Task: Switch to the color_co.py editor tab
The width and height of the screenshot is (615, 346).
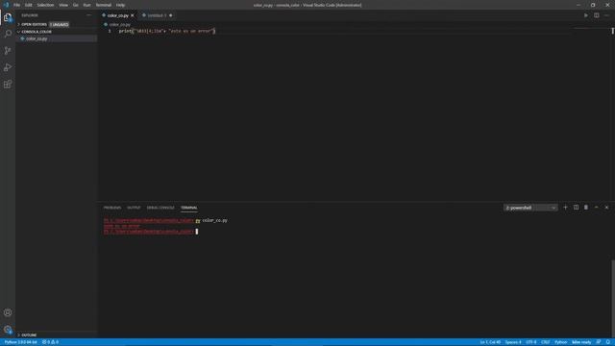Action: (117, 15)
